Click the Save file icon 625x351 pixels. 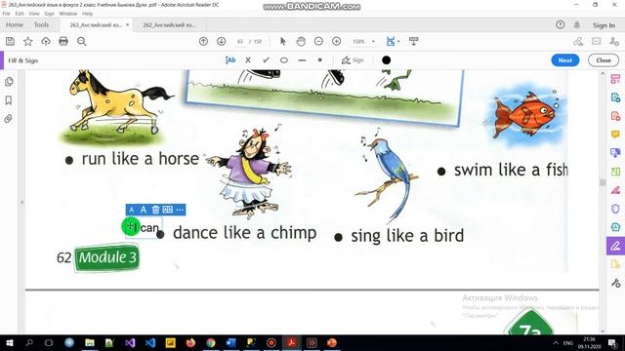[10, 41]
